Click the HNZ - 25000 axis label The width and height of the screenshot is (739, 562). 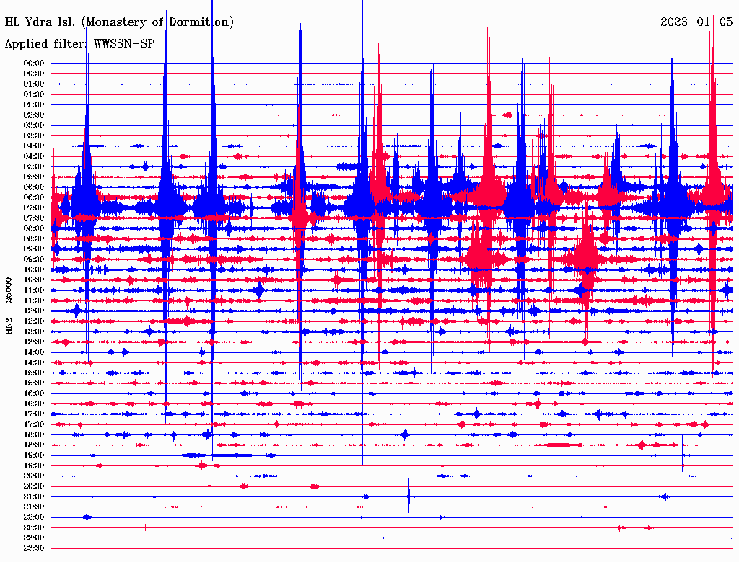[x=9, y=306]
